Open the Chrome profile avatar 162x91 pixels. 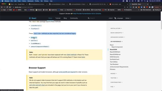pyautogui.click(x=152, y=7)
